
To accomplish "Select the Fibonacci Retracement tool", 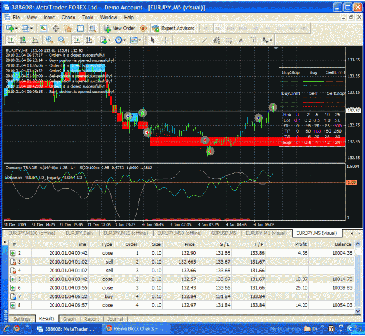I will tap(229, 40).
